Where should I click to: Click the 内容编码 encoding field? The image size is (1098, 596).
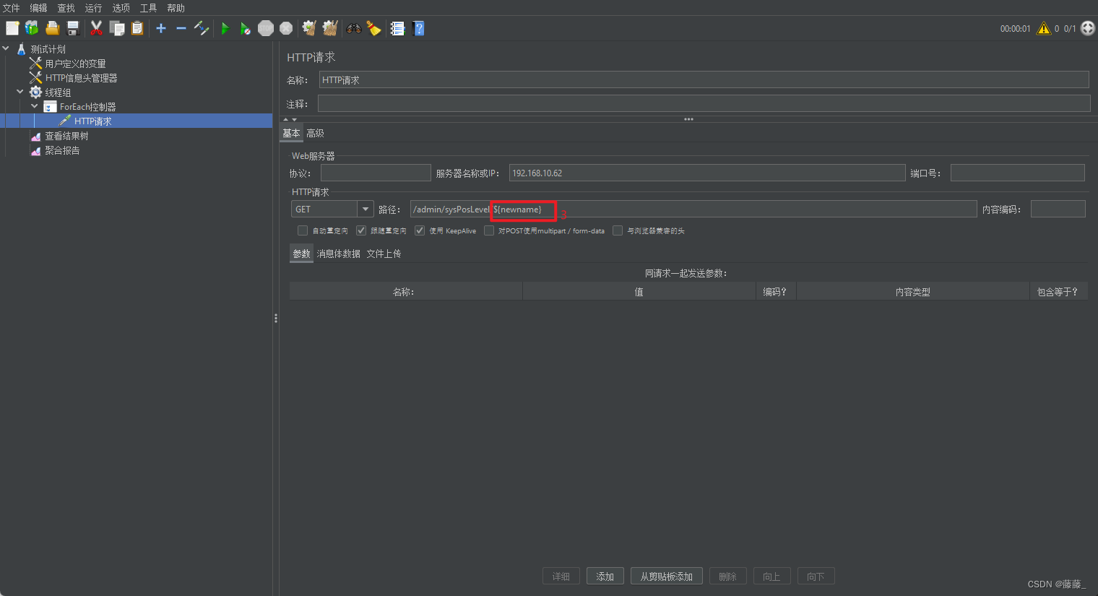tap(1058, 209)
